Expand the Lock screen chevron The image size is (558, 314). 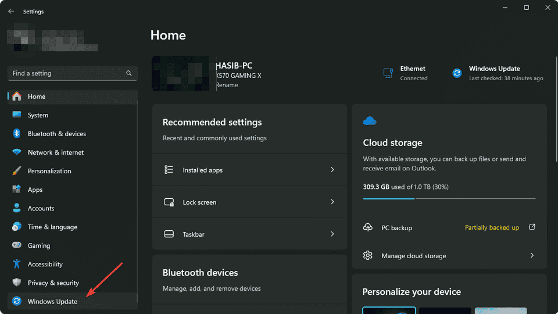click(332, 202)
